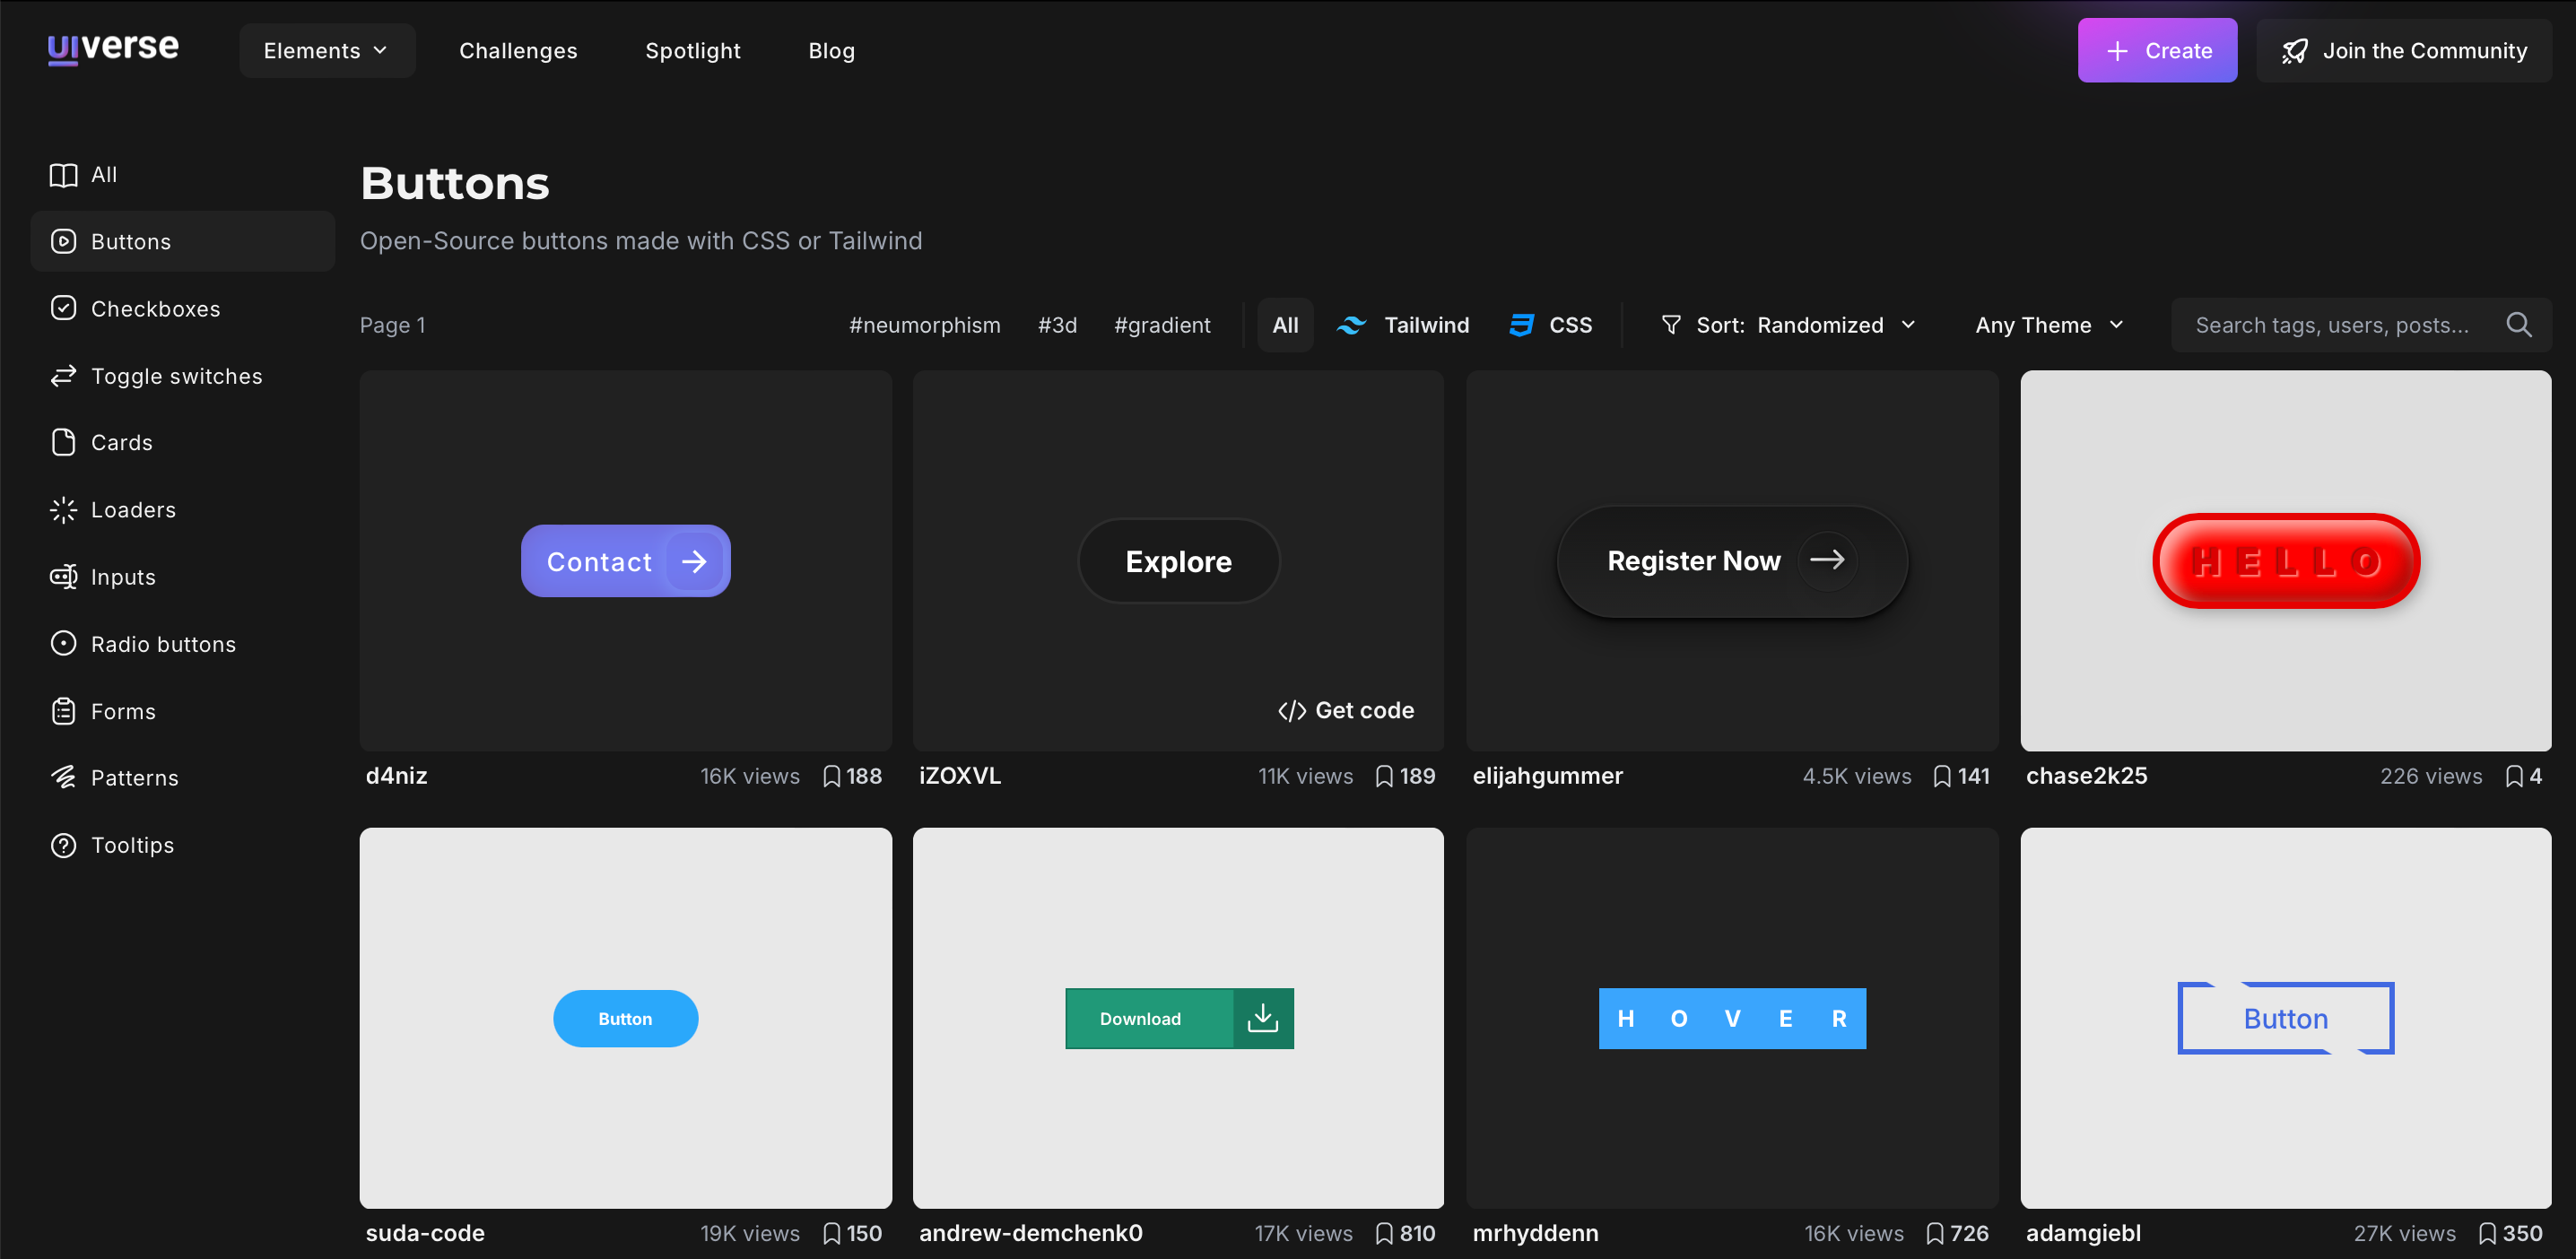
Task: Click bookmark icon on iZOXVL post
Action: 1384,776
